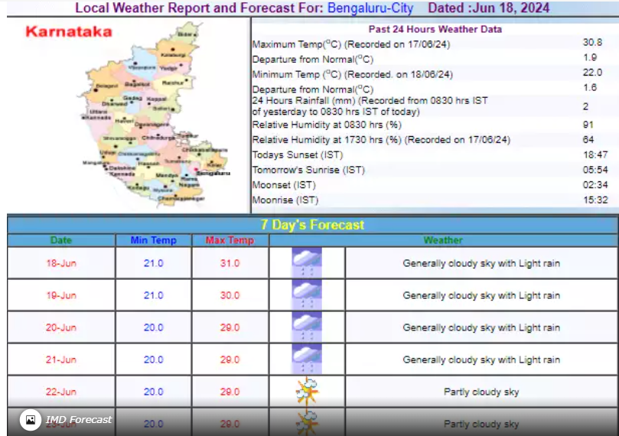The height and width of the screenshot is (436, 619).
Task: Click the red Karnataka title above the map
Action: [x=68, y=32]
